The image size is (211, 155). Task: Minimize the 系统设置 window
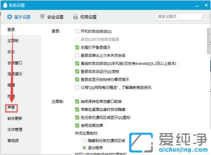point(197,5)
